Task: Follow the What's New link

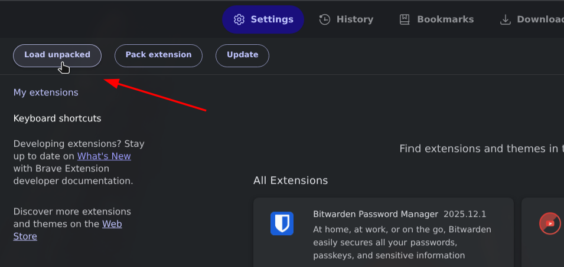Action: [x=104, y=156]
